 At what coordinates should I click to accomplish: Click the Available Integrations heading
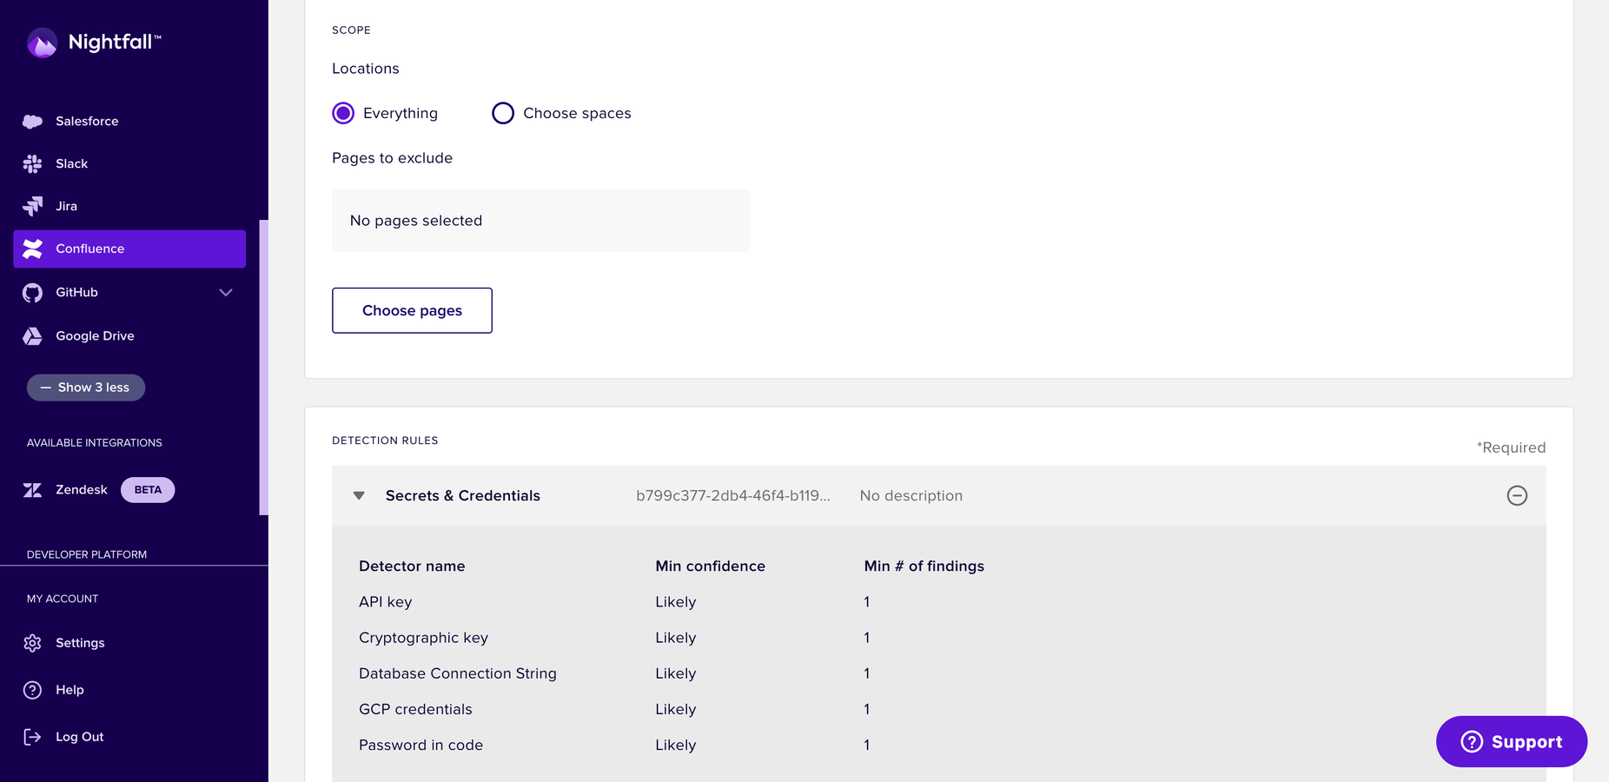tap(95, 443)
